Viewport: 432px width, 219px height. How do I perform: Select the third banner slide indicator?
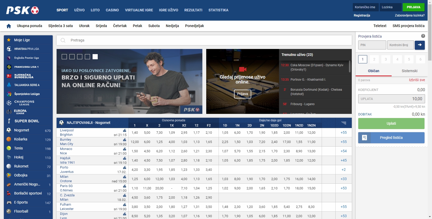[x=80, y=57]
